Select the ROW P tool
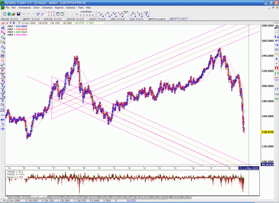Viewport: 279px width, 203px height. (3, 70)
